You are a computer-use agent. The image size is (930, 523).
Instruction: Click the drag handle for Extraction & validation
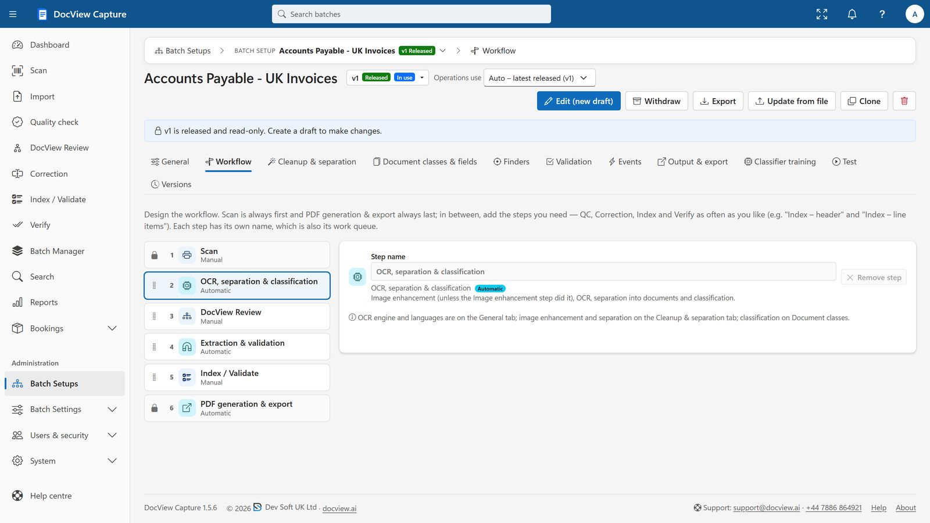[154, 347]
